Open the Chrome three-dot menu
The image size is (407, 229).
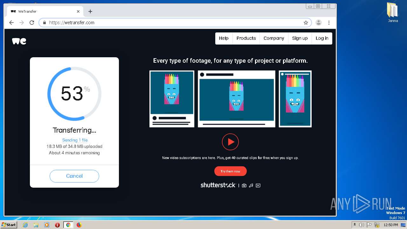pyautogui.click(x=329, y=23)
